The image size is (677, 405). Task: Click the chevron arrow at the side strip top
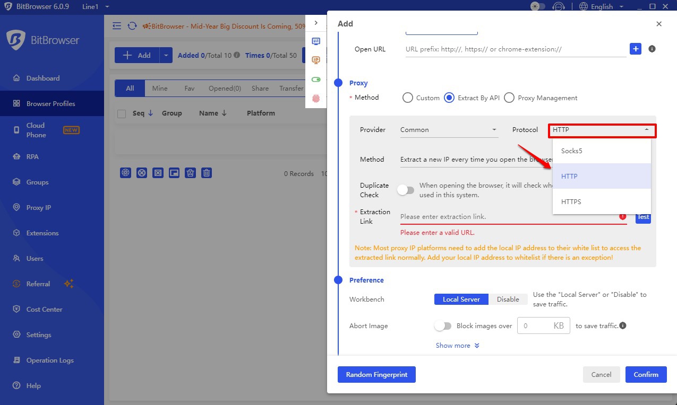tap(316, 23)
